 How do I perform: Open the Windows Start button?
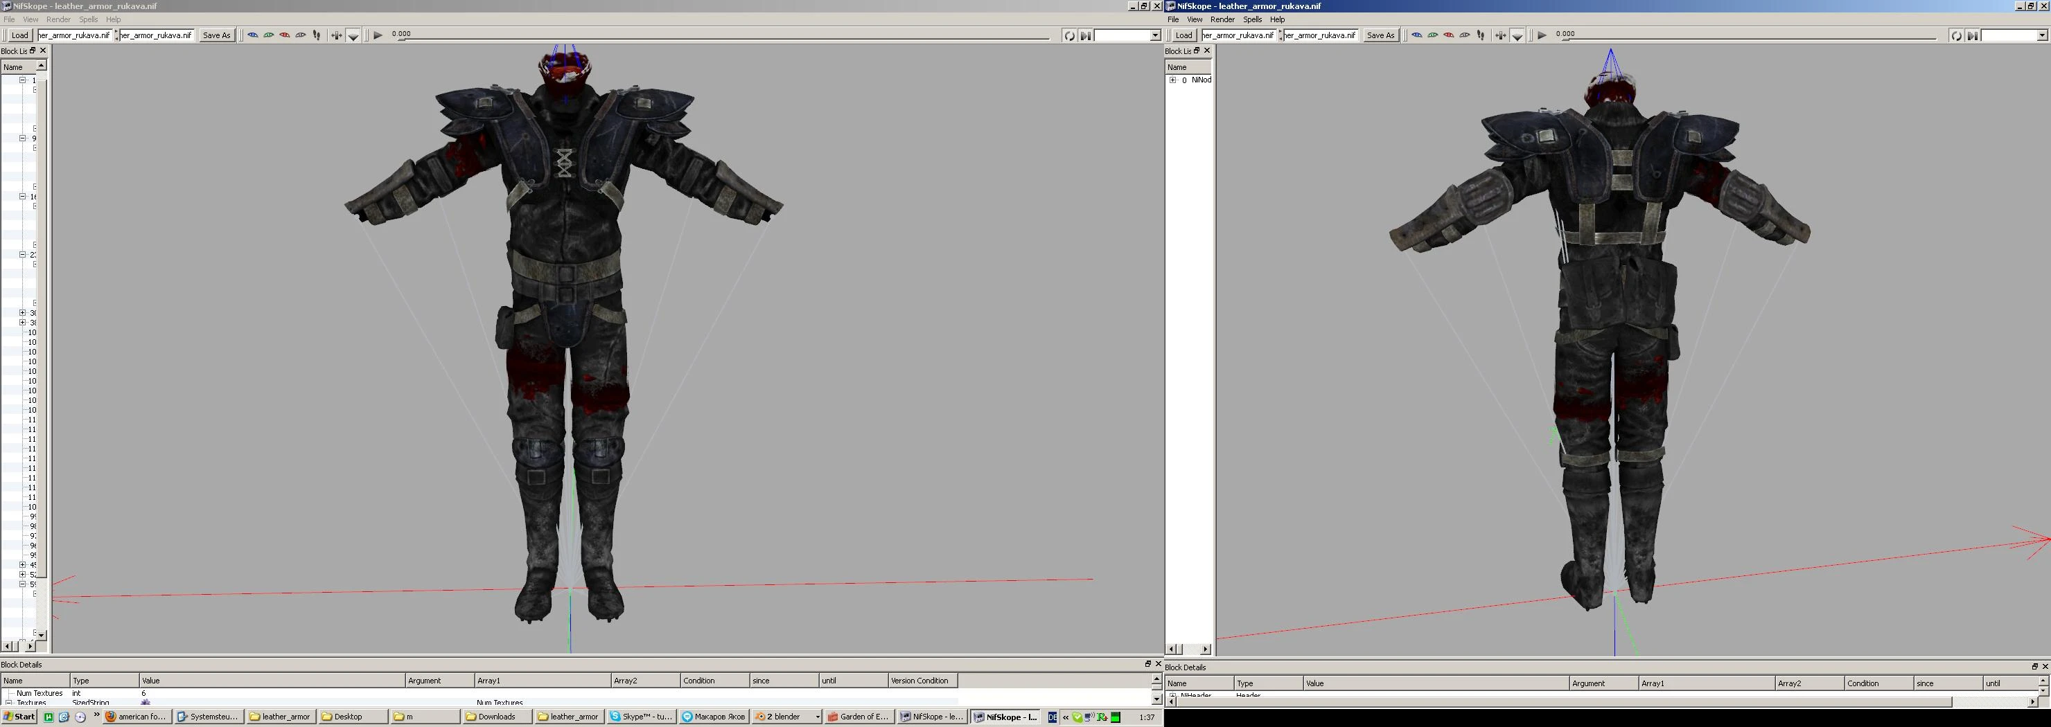tap(19, 717)
